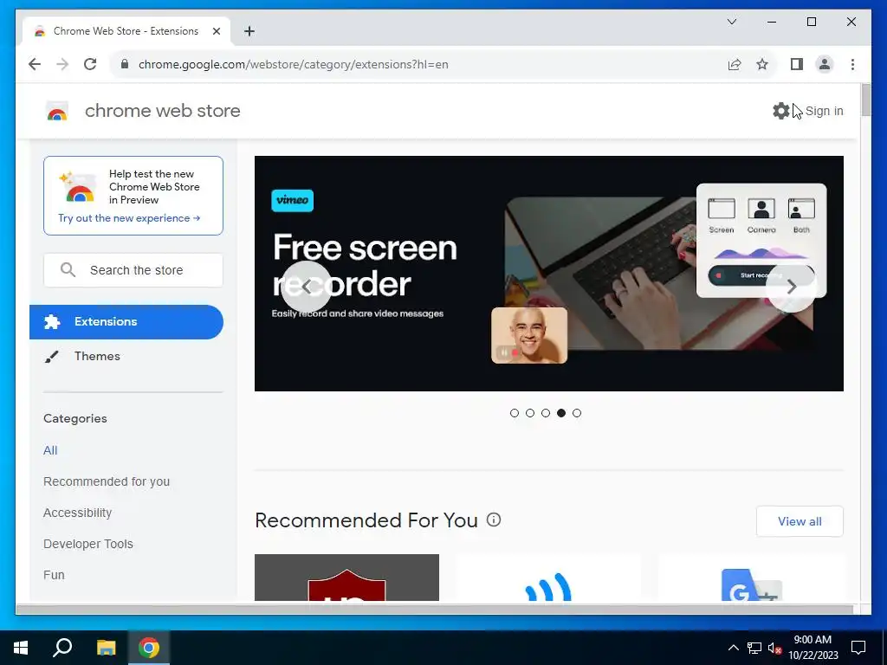Open Windows taskbar search
Image resolution: width=887 pixels, height=665 pixels.
click(x=62, y=648)
